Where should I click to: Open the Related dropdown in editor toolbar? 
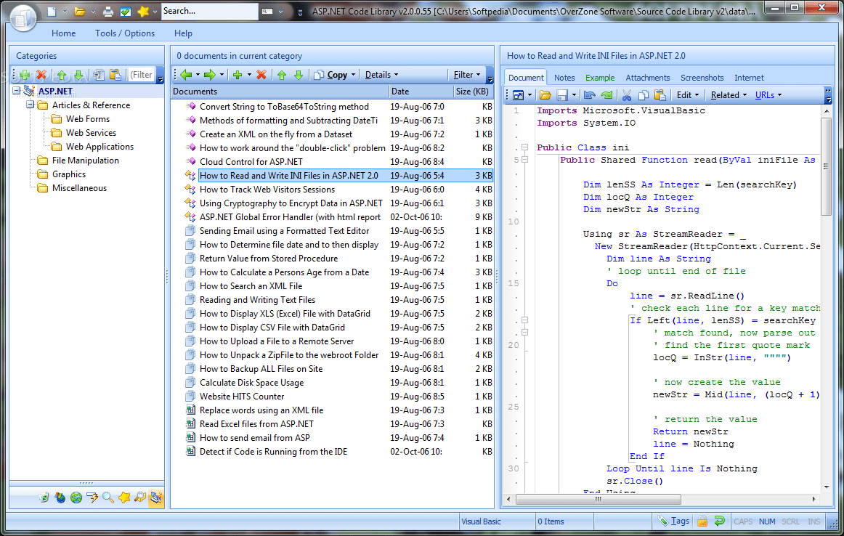coord(729,95)
